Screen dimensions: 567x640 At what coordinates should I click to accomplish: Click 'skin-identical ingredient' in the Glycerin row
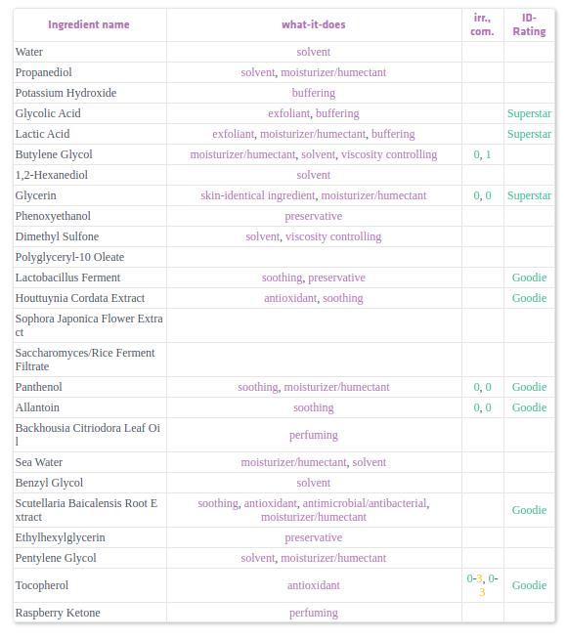tap(258, 195)
